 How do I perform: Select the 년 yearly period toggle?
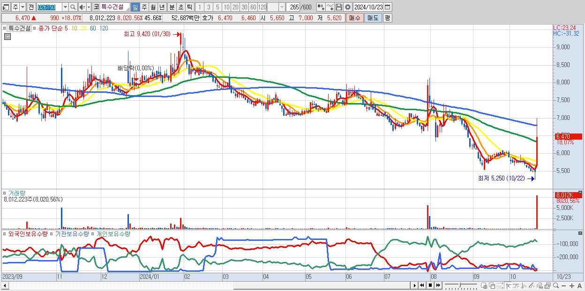pos(162,7)
